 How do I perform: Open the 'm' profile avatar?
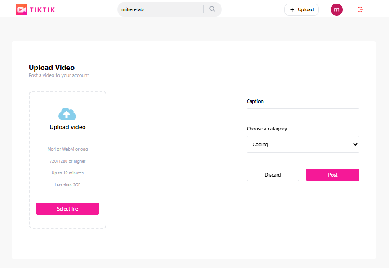336,9
